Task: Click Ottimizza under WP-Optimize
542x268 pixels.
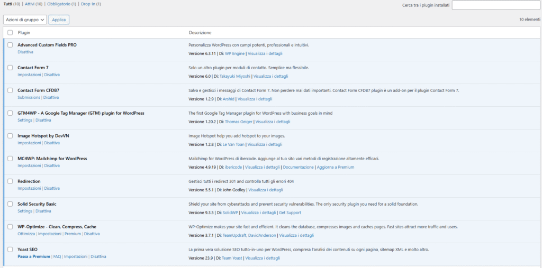Action: (x=26, y=234)
